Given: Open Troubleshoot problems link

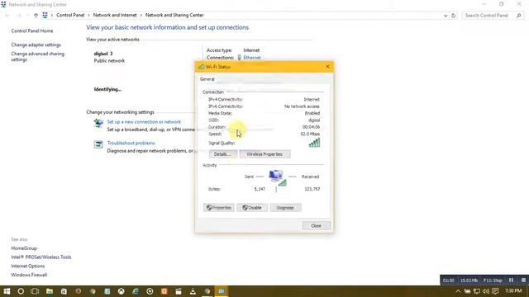Looking at the screenshot, I should coord(131,143).
